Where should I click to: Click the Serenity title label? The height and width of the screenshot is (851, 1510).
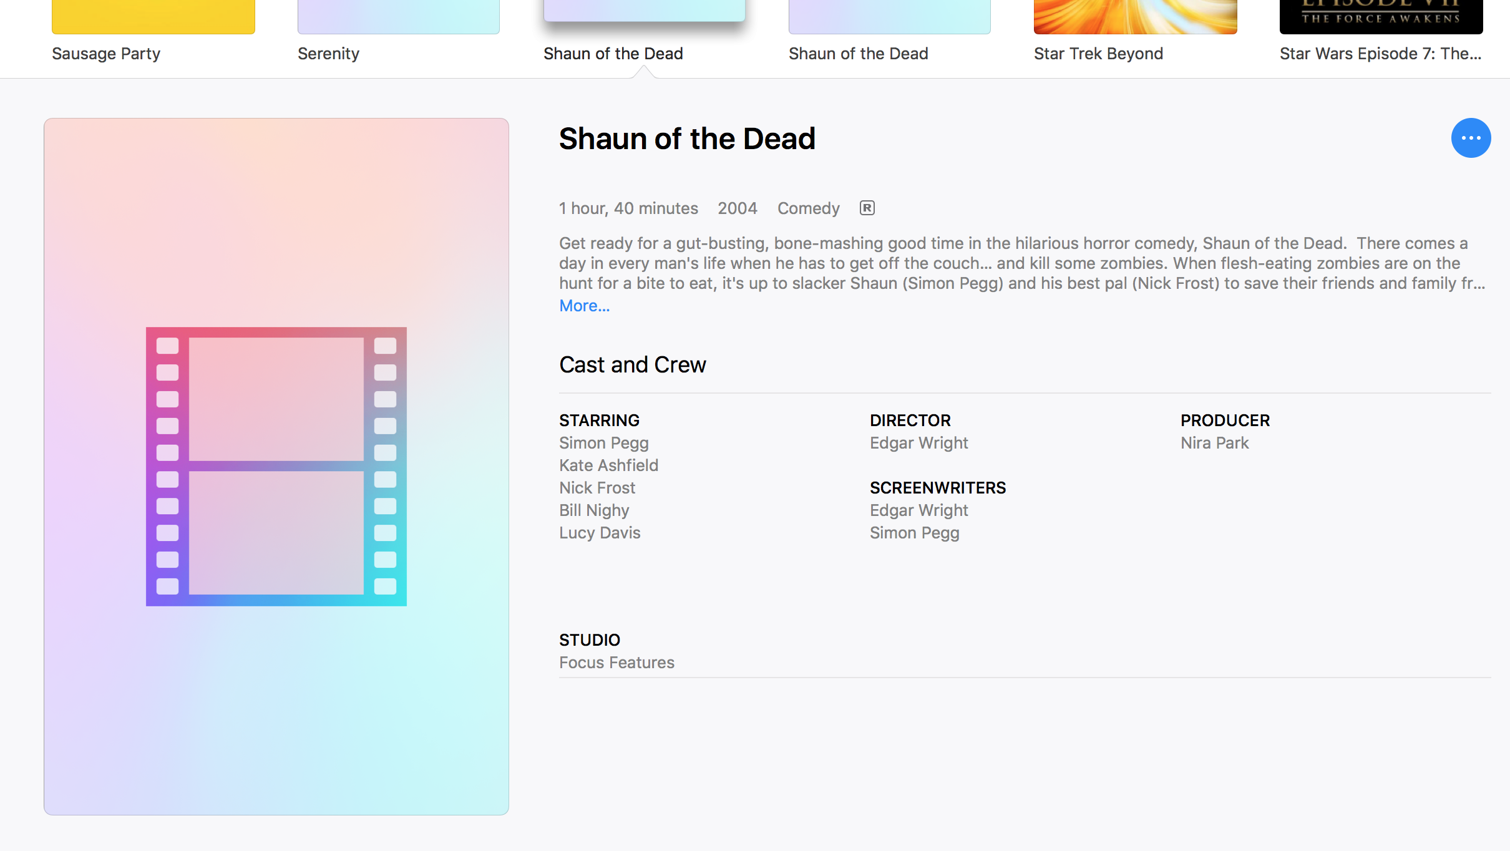pos(328,54)
